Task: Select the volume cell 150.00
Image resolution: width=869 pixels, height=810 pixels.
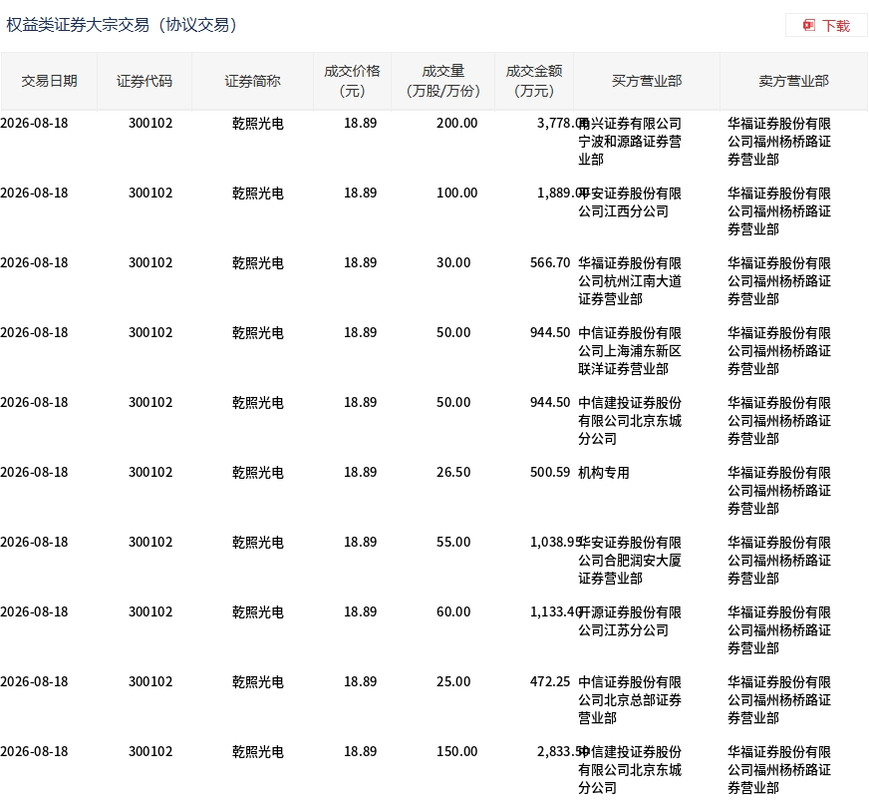Action: (456, 752)
